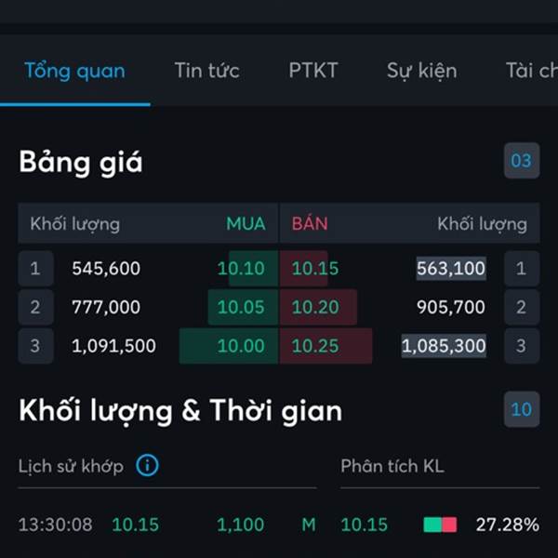
Task: Select the PTKT tab
Action: tap(313, 71)
